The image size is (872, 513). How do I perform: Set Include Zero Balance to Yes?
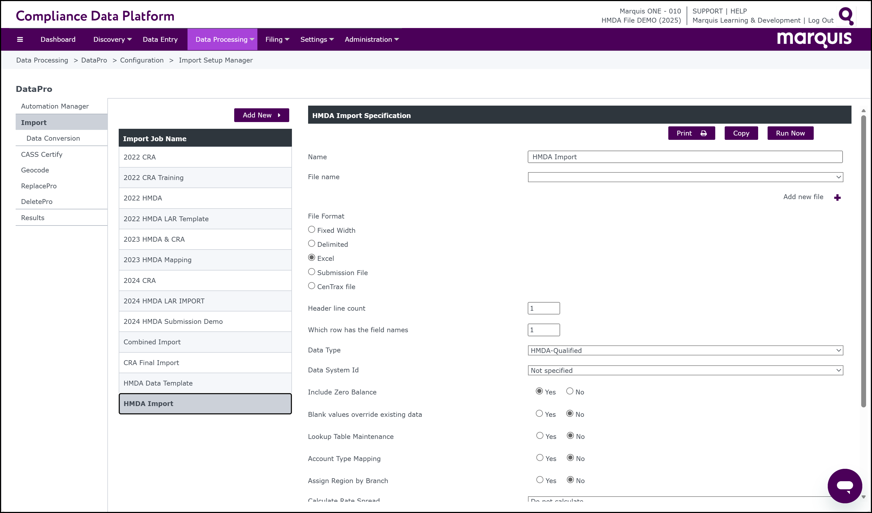coord(539,391)
